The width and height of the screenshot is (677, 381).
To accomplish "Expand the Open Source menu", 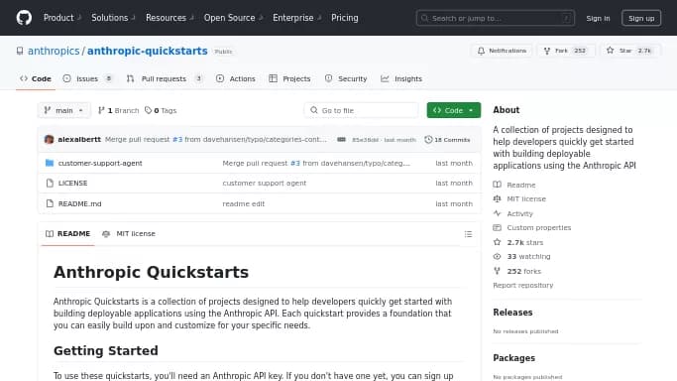I will (x=233, y=18).
